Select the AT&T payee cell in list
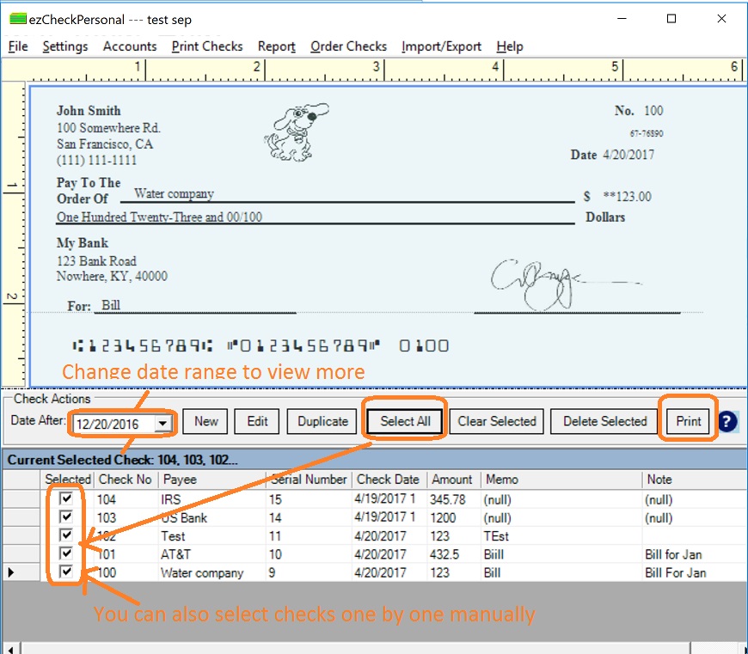 click(x=176, y=554)
